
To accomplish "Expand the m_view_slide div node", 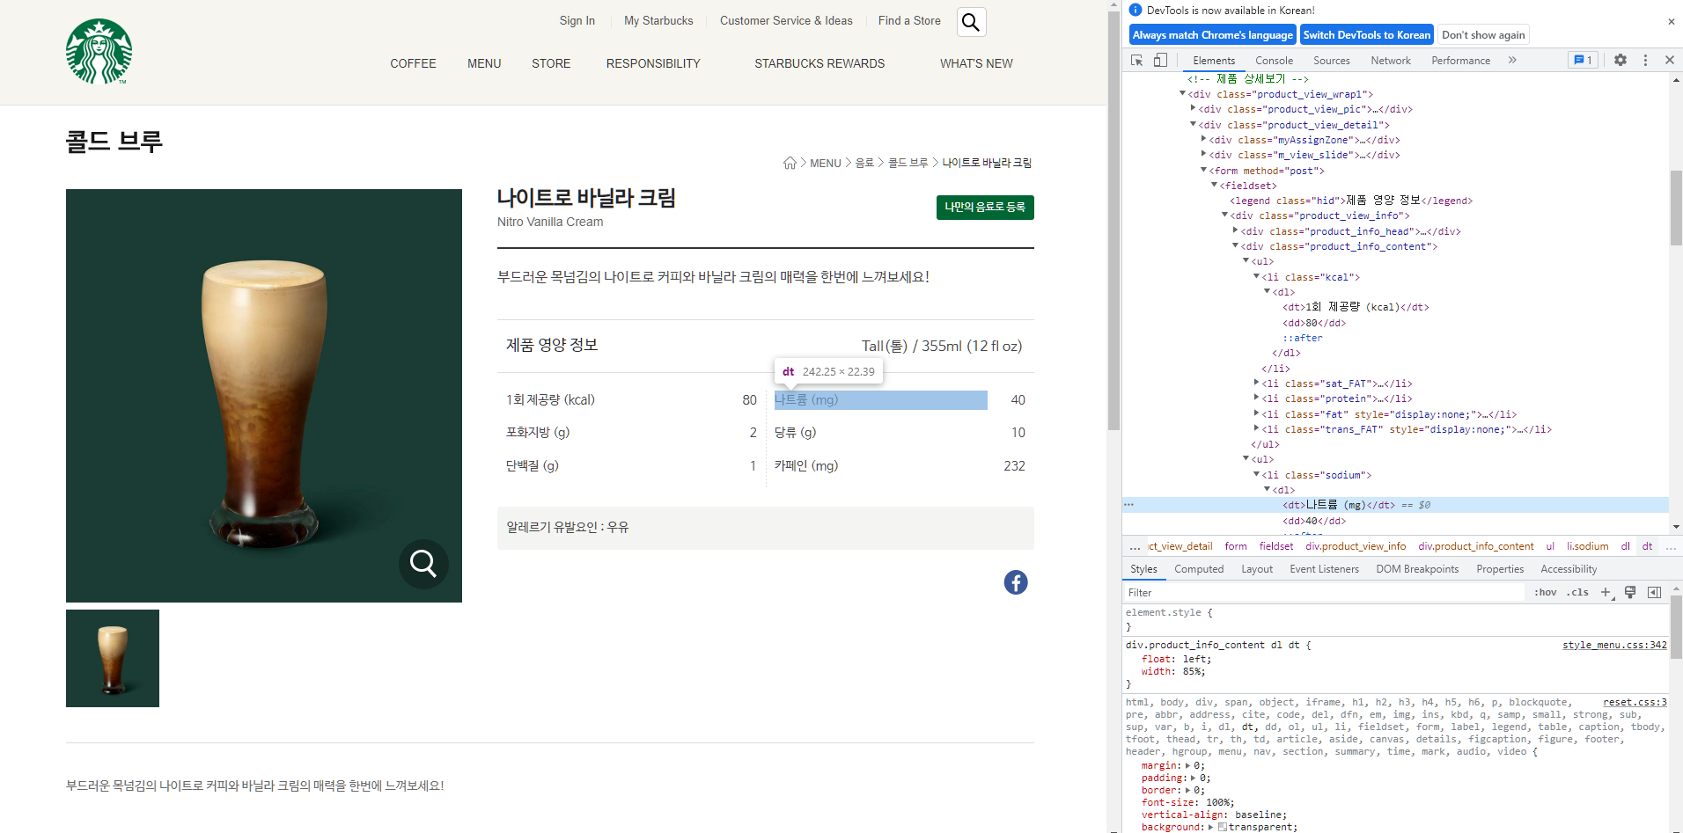I will [1203, 154].
